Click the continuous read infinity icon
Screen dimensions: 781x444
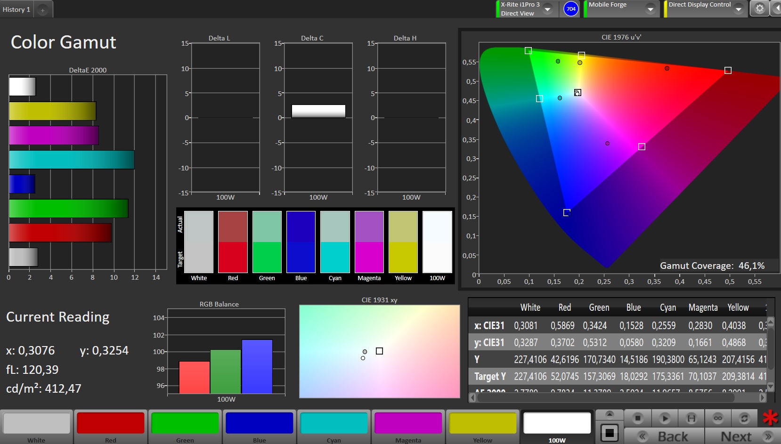pyautogui.click(x=718, y=418)
